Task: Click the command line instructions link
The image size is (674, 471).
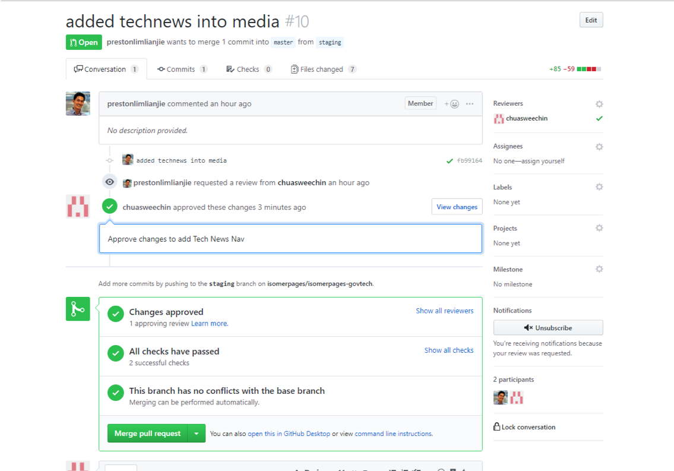Action: click(393, 434)
